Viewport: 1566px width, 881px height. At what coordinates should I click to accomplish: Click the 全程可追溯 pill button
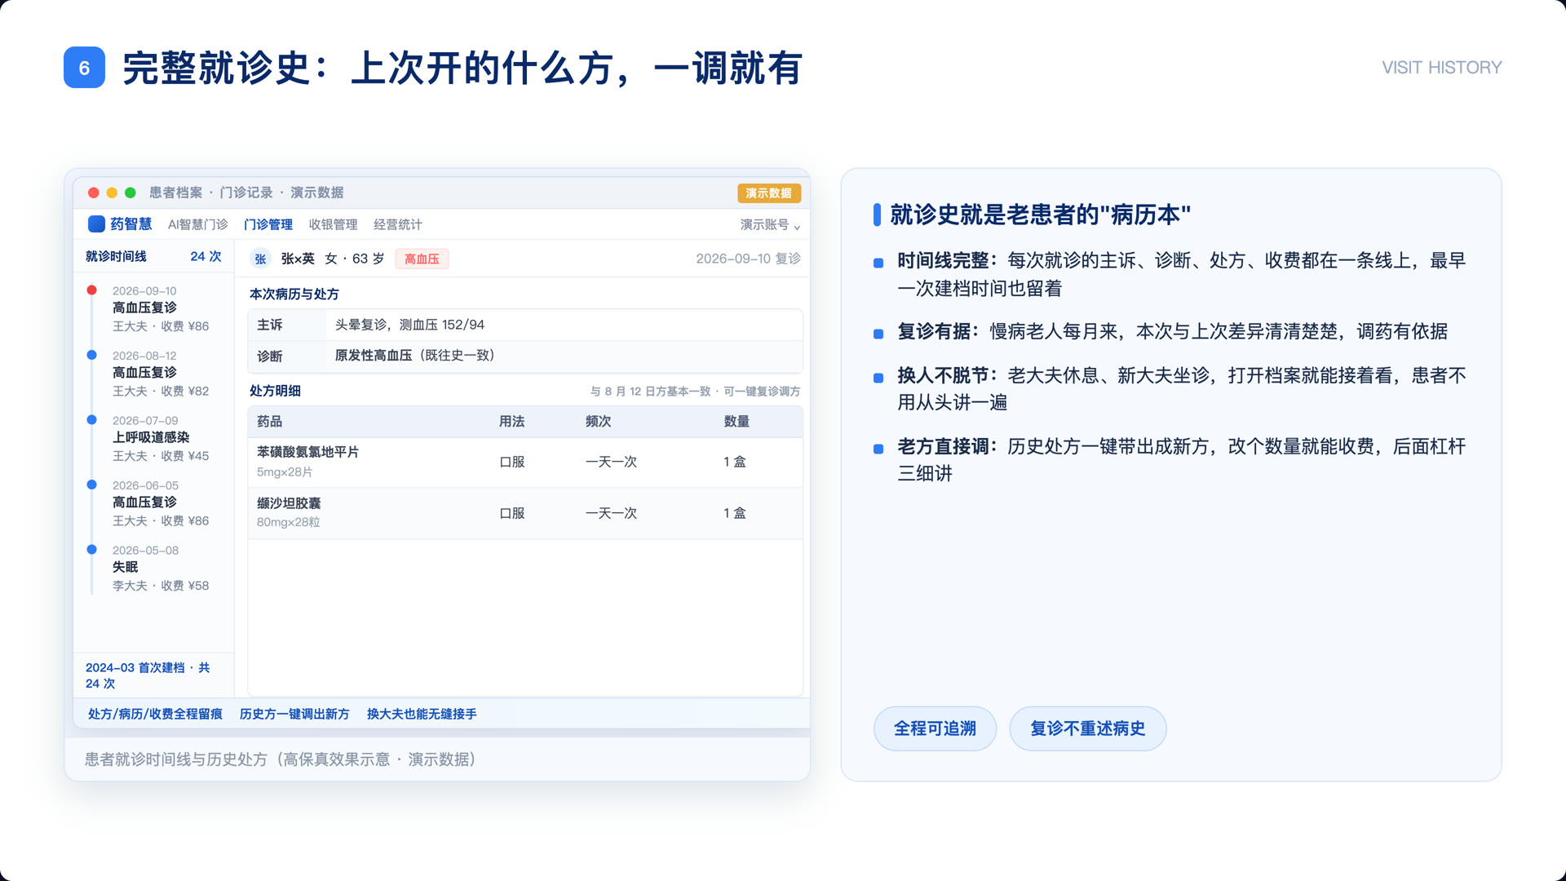(935, 728)
